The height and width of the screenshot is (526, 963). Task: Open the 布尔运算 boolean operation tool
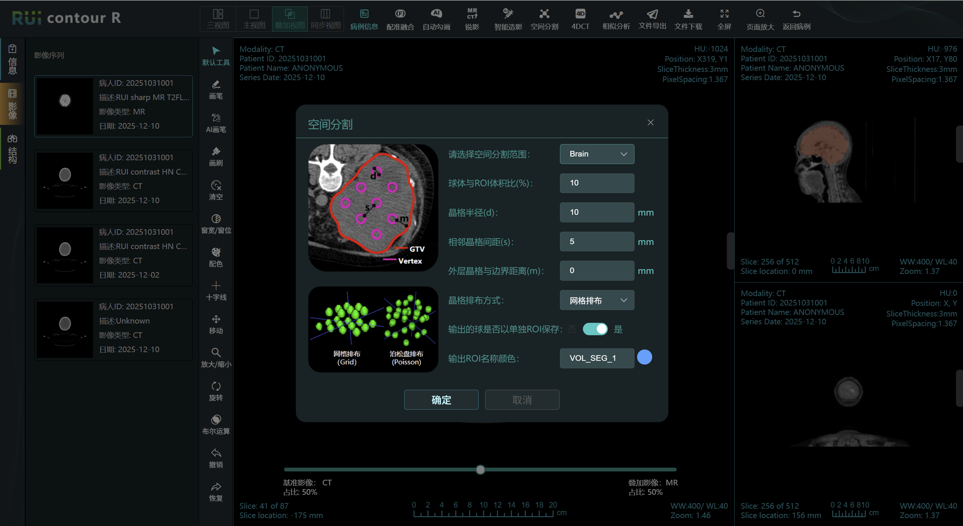[x=216, y=424]
